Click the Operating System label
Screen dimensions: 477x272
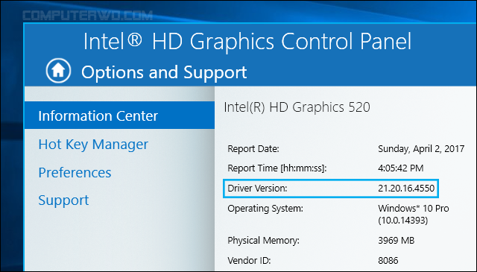(265, 209)
